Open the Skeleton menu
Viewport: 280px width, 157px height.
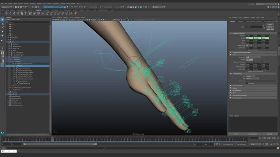pos(39,3)
